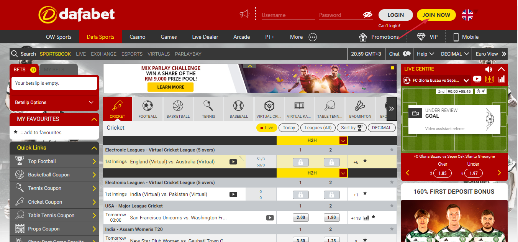Open the DECIMAL odds format dropdown

point(455,54)
